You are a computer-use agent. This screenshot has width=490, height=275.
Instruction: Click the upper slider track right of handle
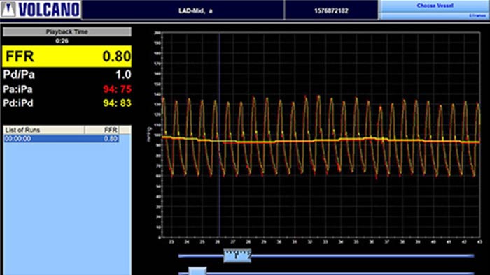pyautogui.click(x=363, y=256)
